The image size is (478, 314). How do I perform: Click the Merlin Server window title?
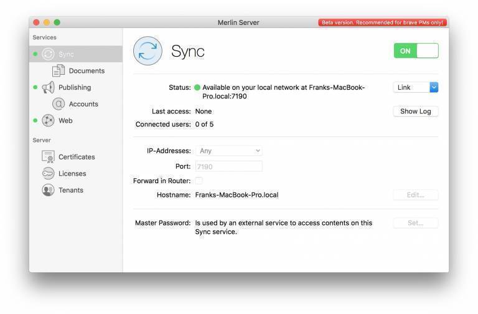pyautogui.click(x=238, y=22)
